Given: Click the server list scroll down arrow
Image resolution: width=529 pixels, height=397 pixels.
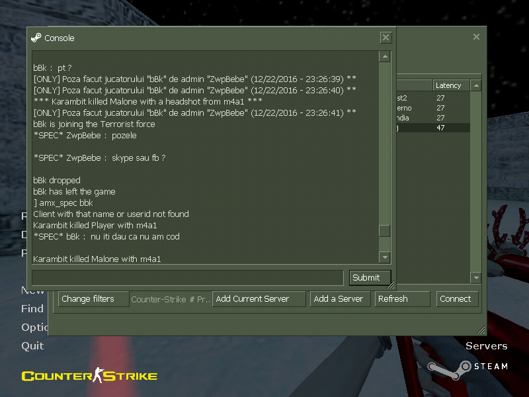Looking at the screenshot, I should [475, 277].
